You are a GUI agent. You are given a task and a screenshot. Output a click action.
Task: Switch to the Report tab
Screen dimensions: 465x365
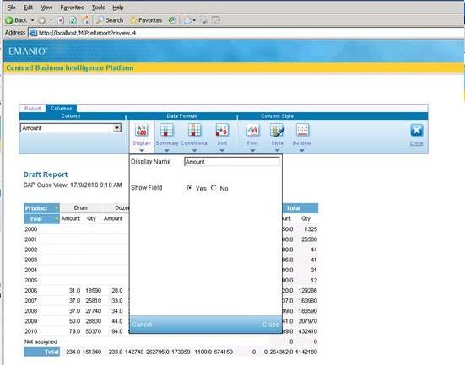pyautogui.click(x=32, y=109)
